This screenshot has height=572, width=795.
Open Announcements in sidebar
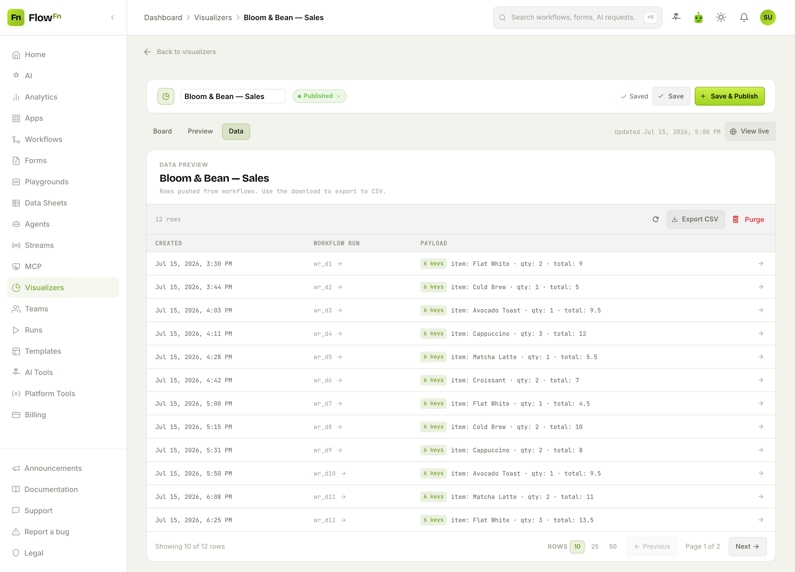tap(63, 468)
